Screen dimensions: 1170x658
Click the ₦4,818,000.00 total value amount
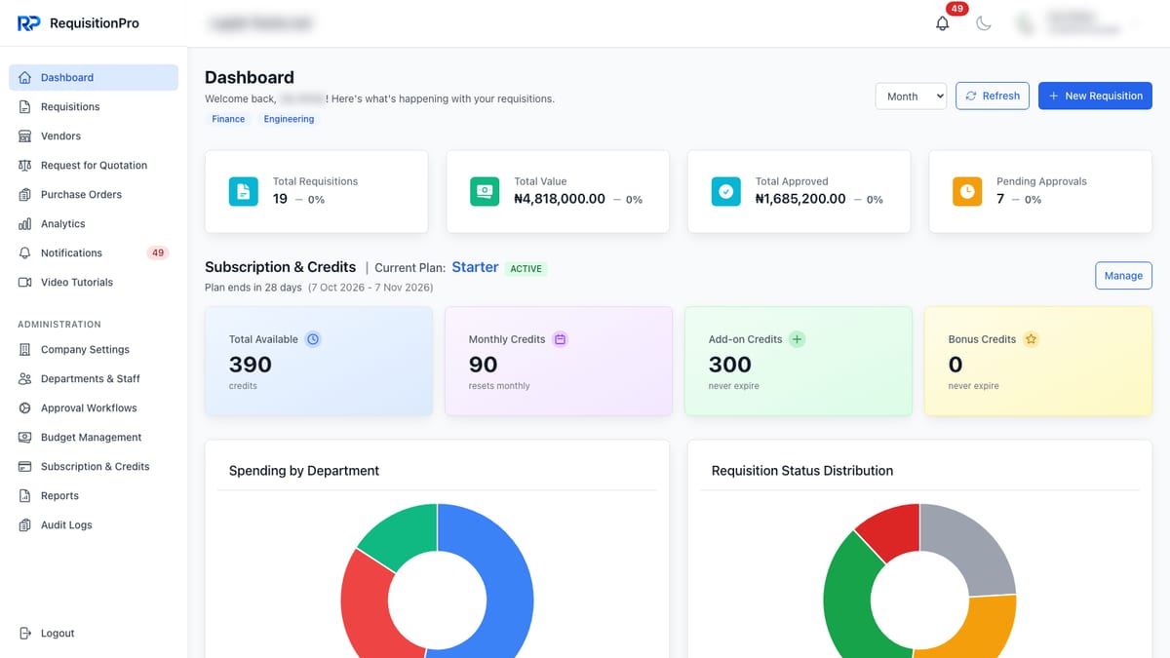560,199
